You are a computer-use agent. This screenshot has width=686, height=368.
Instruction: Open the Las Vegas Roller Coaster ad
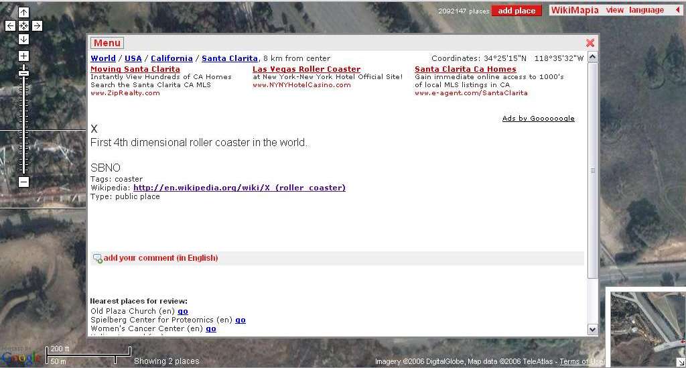tap(306, 69)
